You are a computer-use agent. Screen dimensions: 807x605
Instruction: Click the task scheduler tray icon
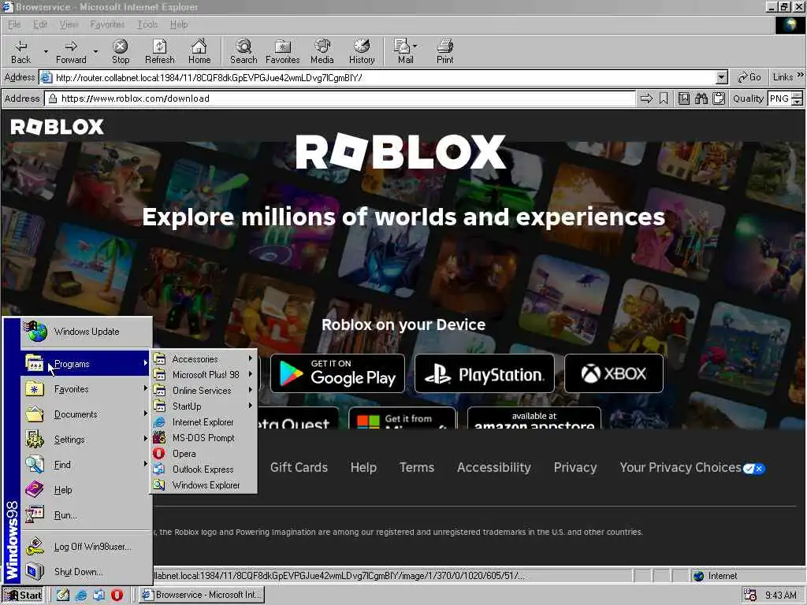[750, 595]
